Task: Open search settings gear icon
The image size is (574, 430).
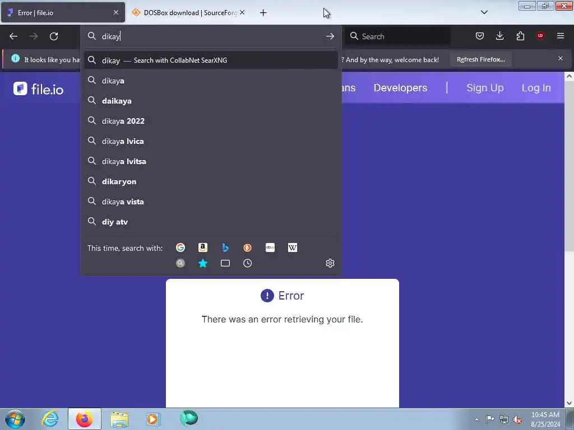Action: (x=330, y=263)
